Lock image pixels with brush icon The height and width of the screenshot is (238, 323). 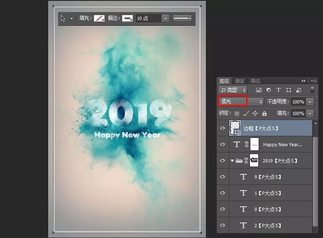(x=246, y=113)
